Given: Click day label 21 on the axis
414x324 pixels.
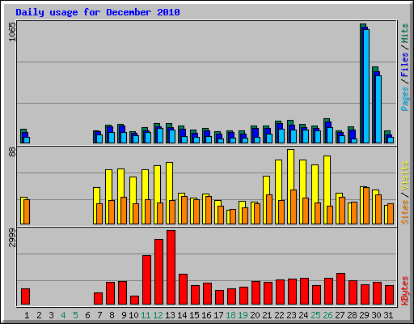Looking at the screenshot, I should [267, 315].
